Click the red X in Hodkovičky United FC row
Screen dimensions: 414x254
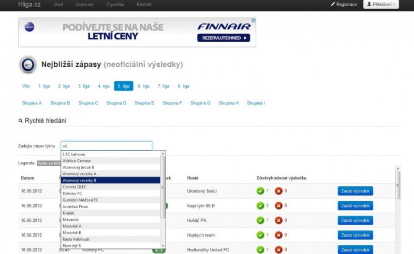coord(278,250)
